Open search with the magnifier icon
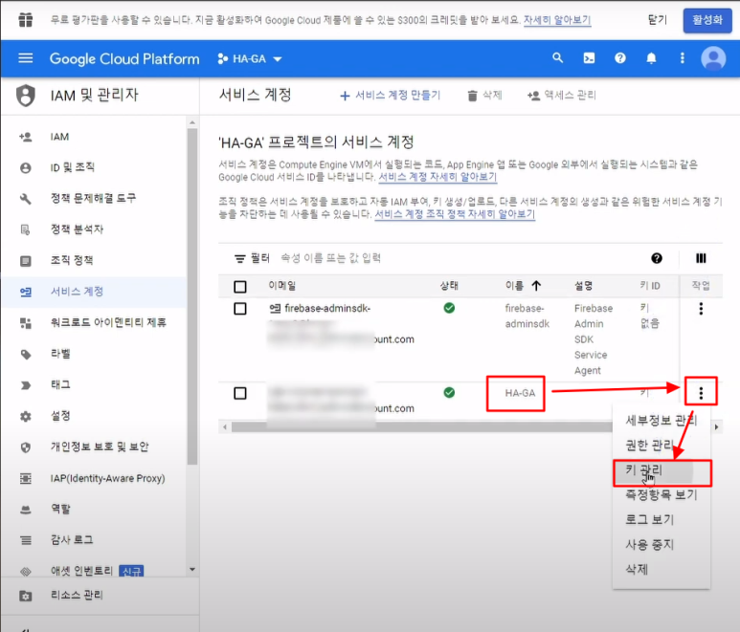 click(558, 58)
